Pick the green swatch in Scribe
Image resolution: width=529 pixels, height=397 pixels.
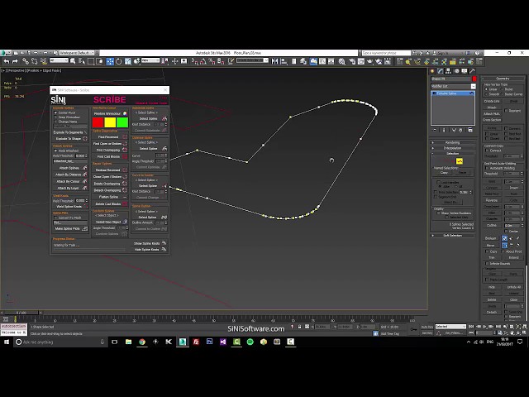tap(122, 122)
